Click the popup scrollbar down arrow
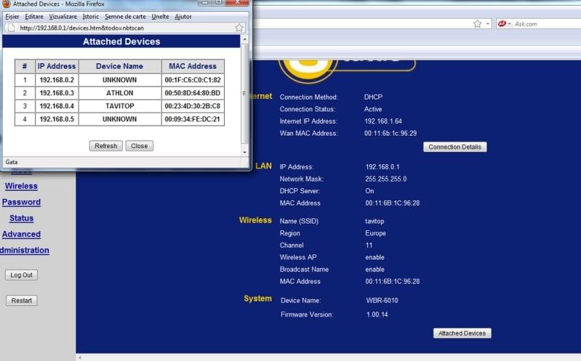 245,151
